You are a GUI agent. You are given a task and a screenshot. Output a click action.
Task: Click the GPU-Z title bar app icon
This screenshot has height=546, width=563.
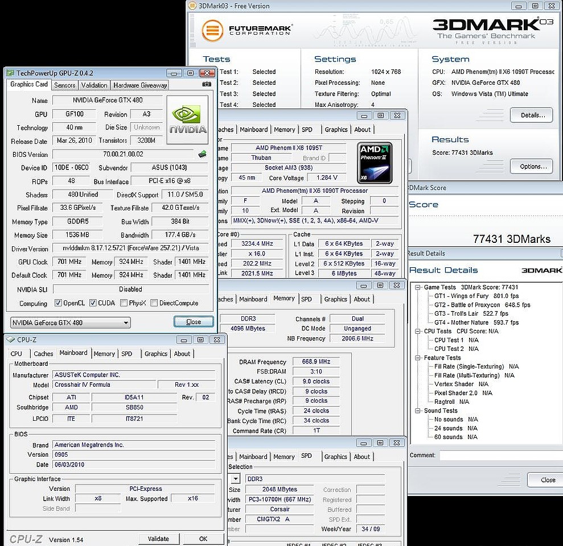pos(10,73)
